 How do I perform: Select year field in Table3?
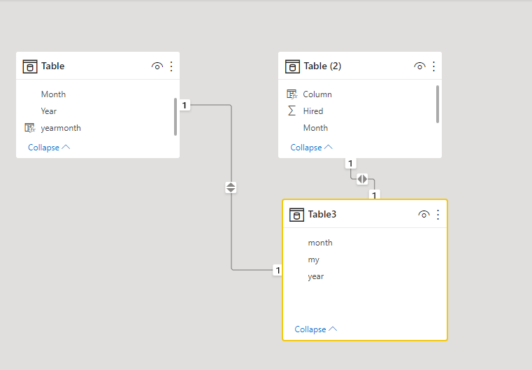315,276
